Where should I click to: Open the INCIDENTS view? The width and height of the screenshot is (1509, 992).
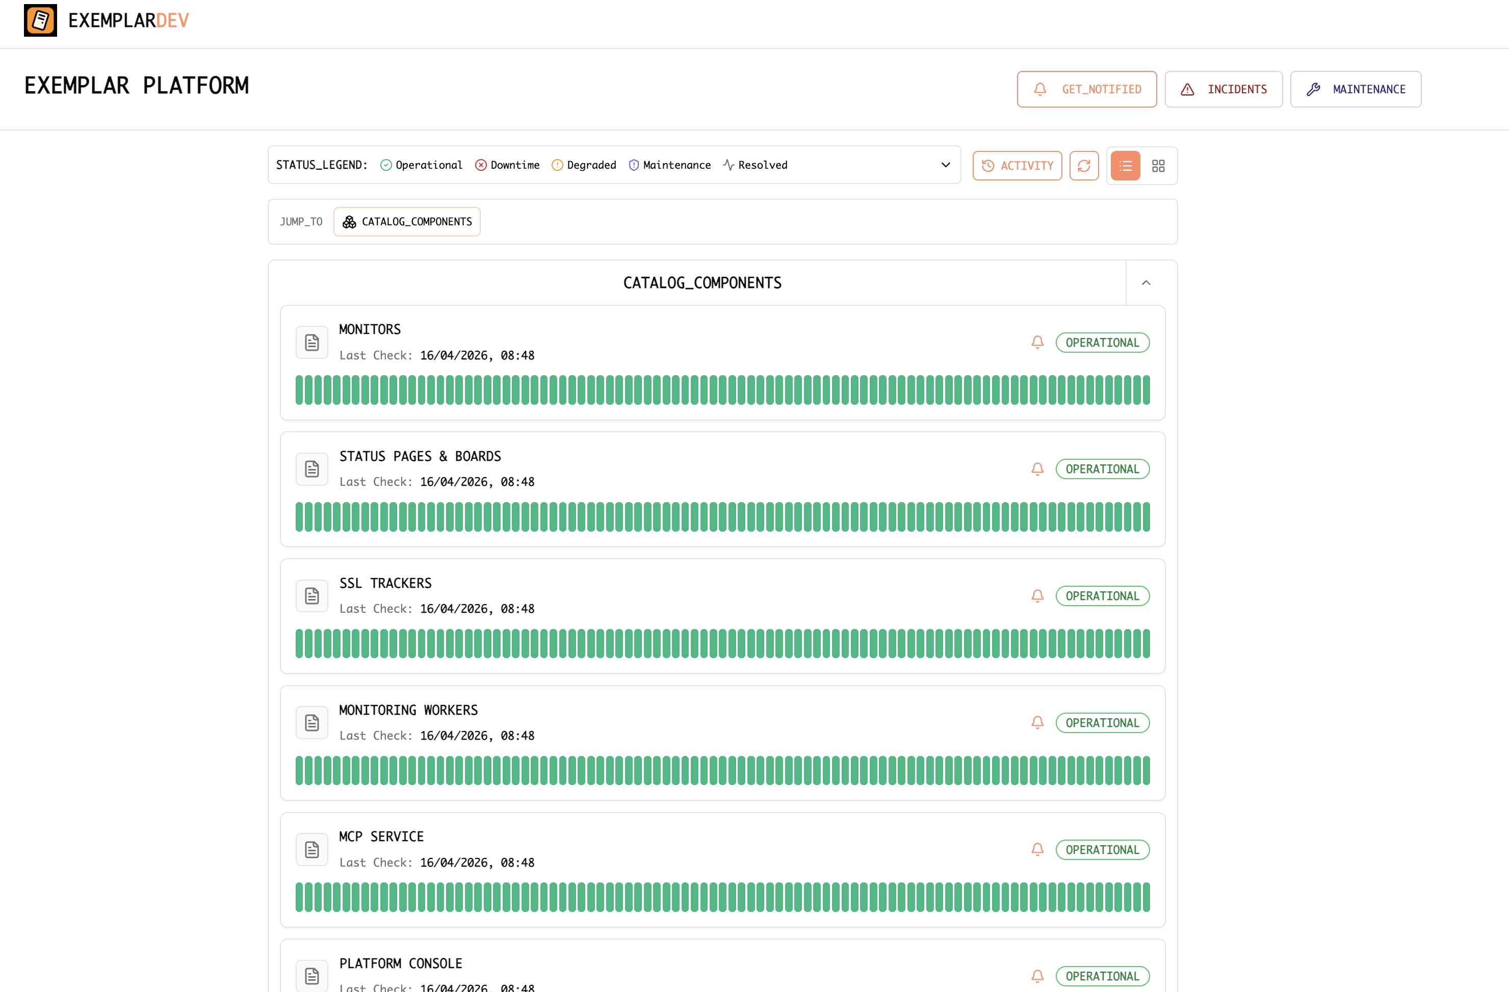(1224, 89)
